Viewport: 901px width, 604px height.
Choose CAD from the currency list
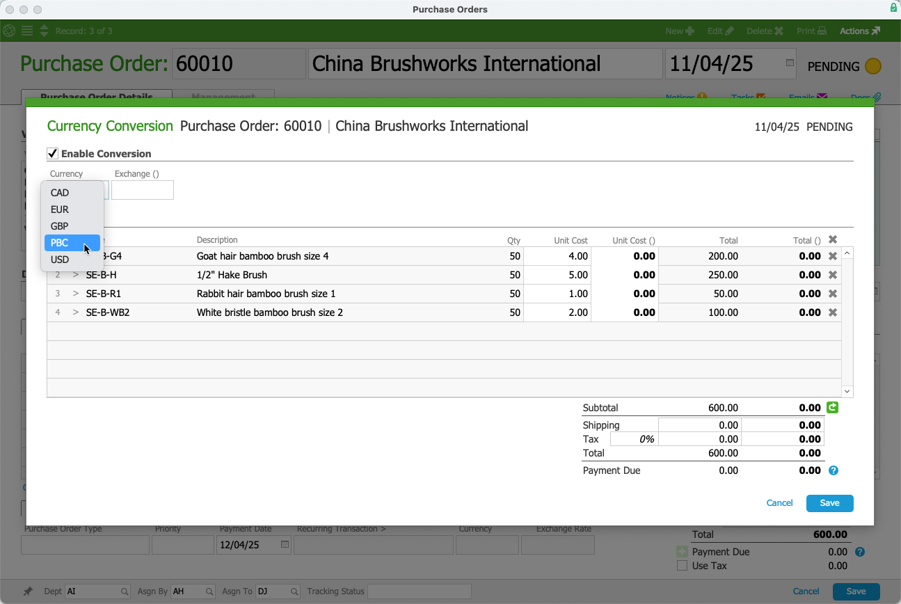pyautogui.click(x=72, y=193)
